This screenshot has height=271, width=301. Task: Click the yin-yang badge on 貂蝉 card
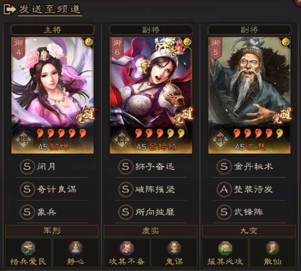[89, 42]
